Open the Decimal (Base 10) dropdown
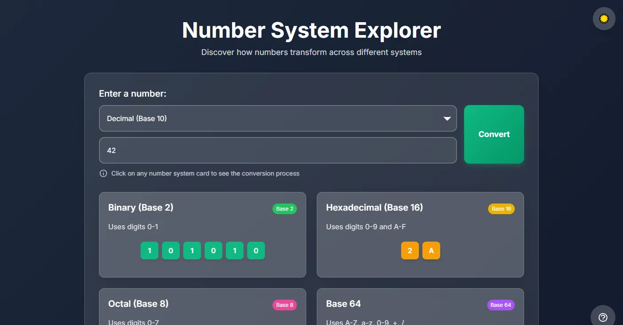 click(x=278, y=118)
